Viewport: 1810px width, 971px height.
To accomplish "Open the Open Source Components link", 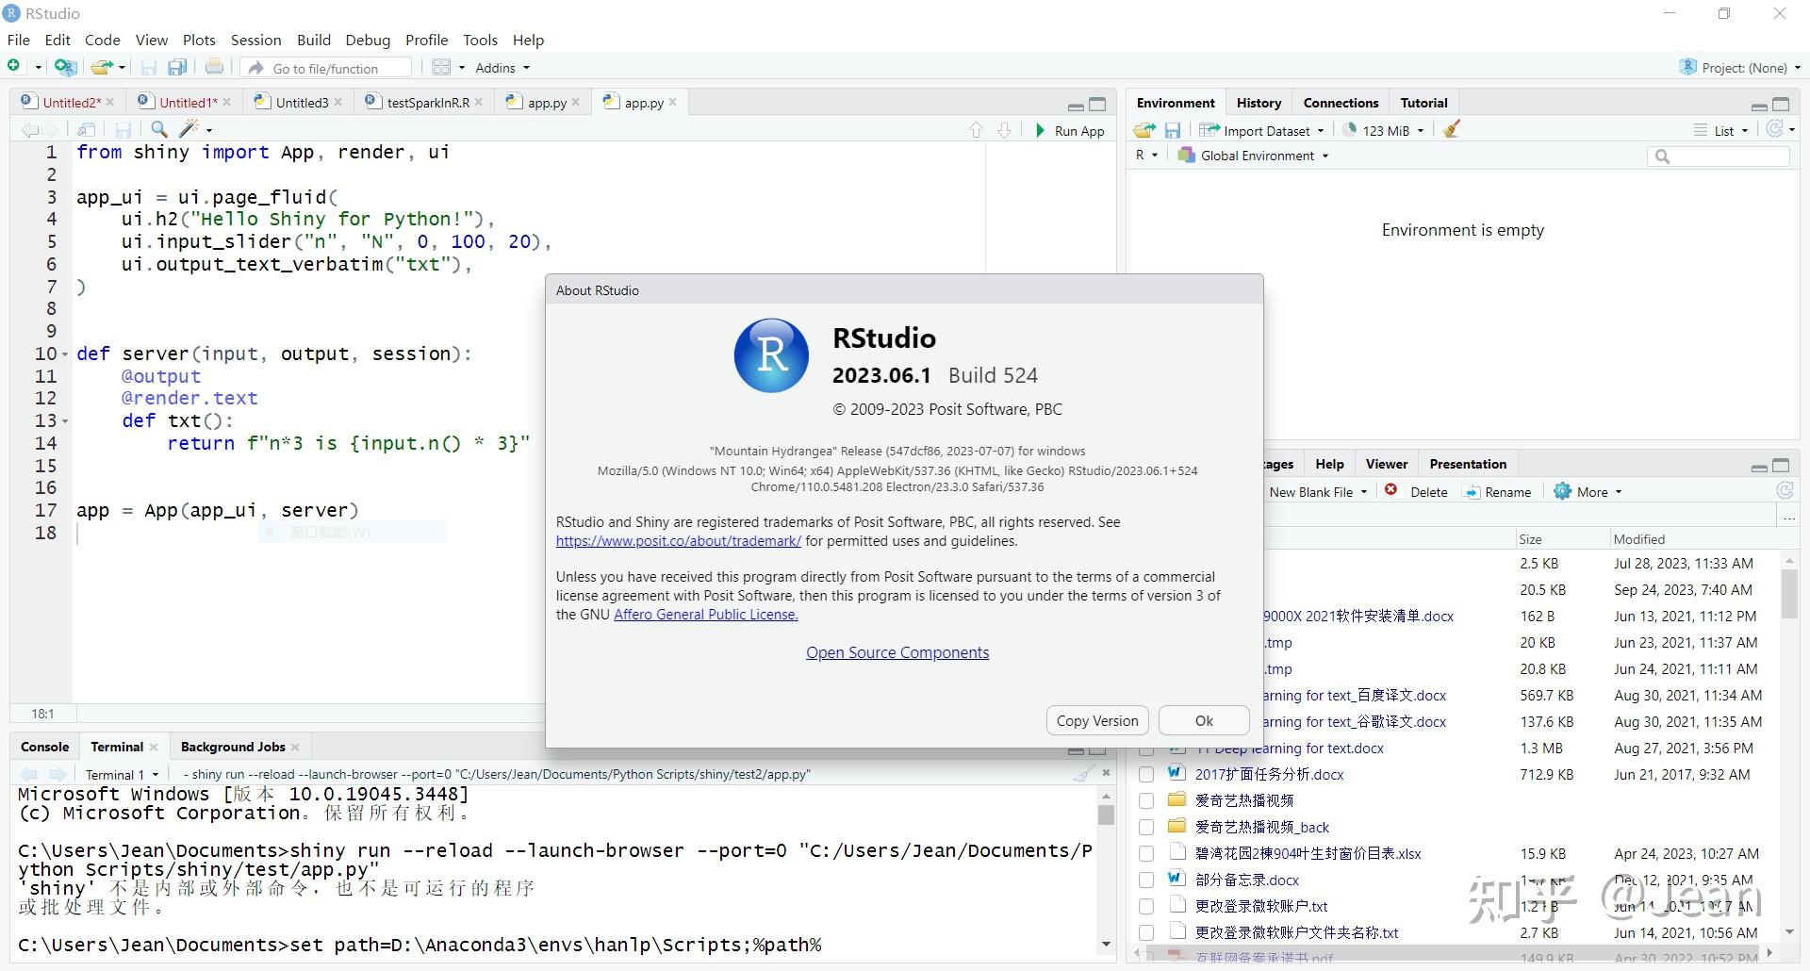I will point(897,652).
